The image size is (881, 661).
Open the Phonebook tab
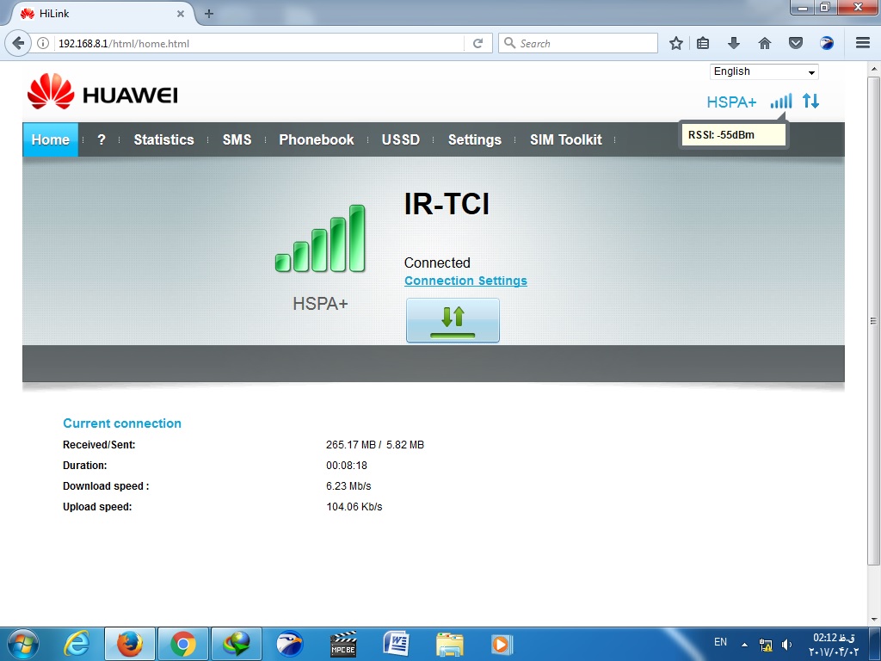coord(317,139)
